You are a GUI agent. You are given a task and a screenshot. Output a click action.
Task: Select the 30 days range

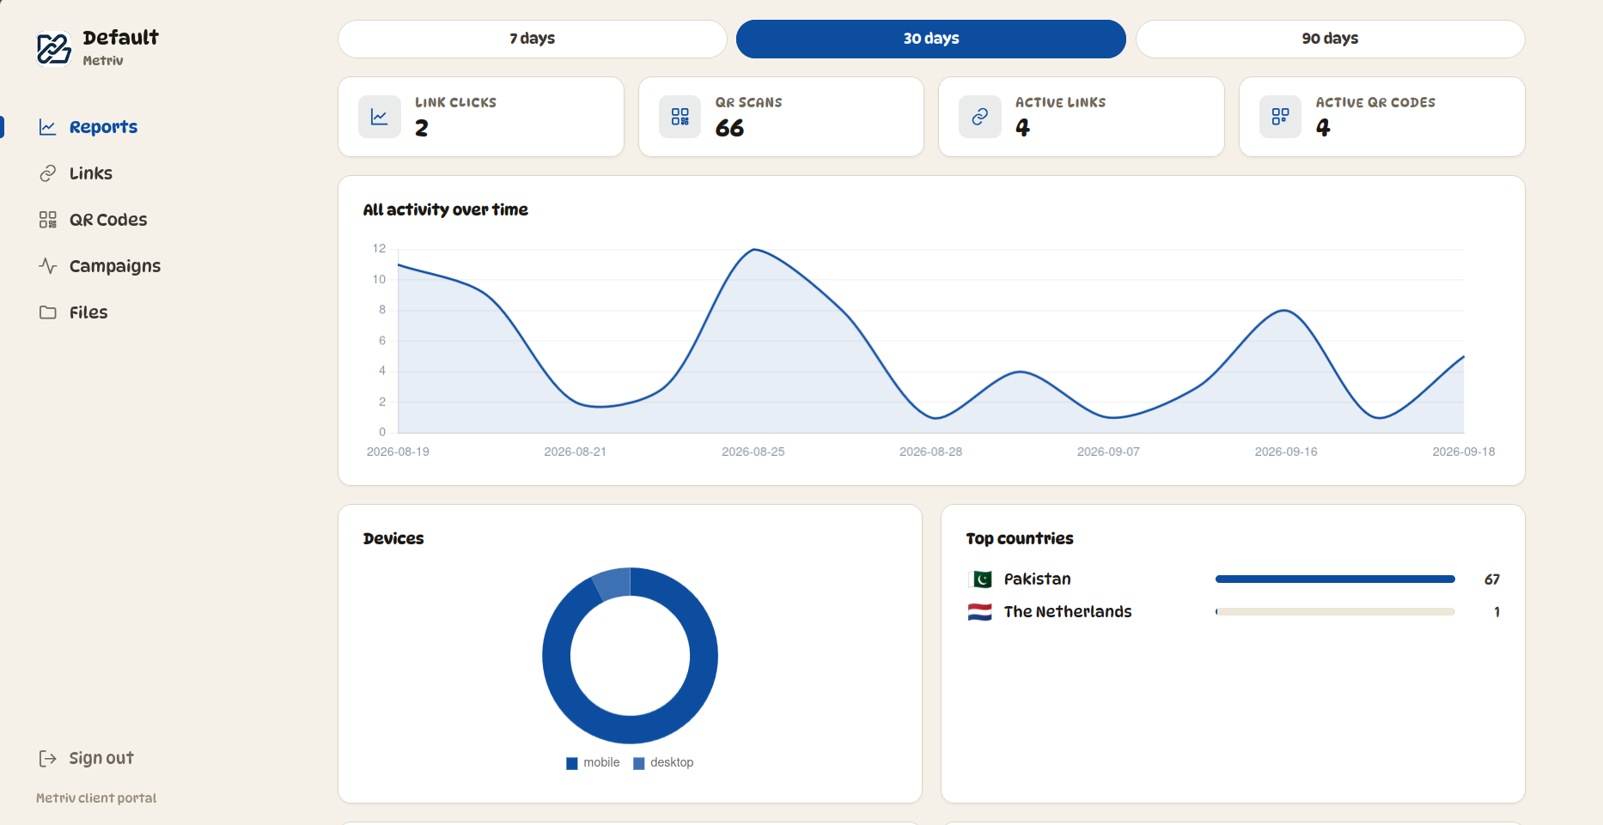931,39
